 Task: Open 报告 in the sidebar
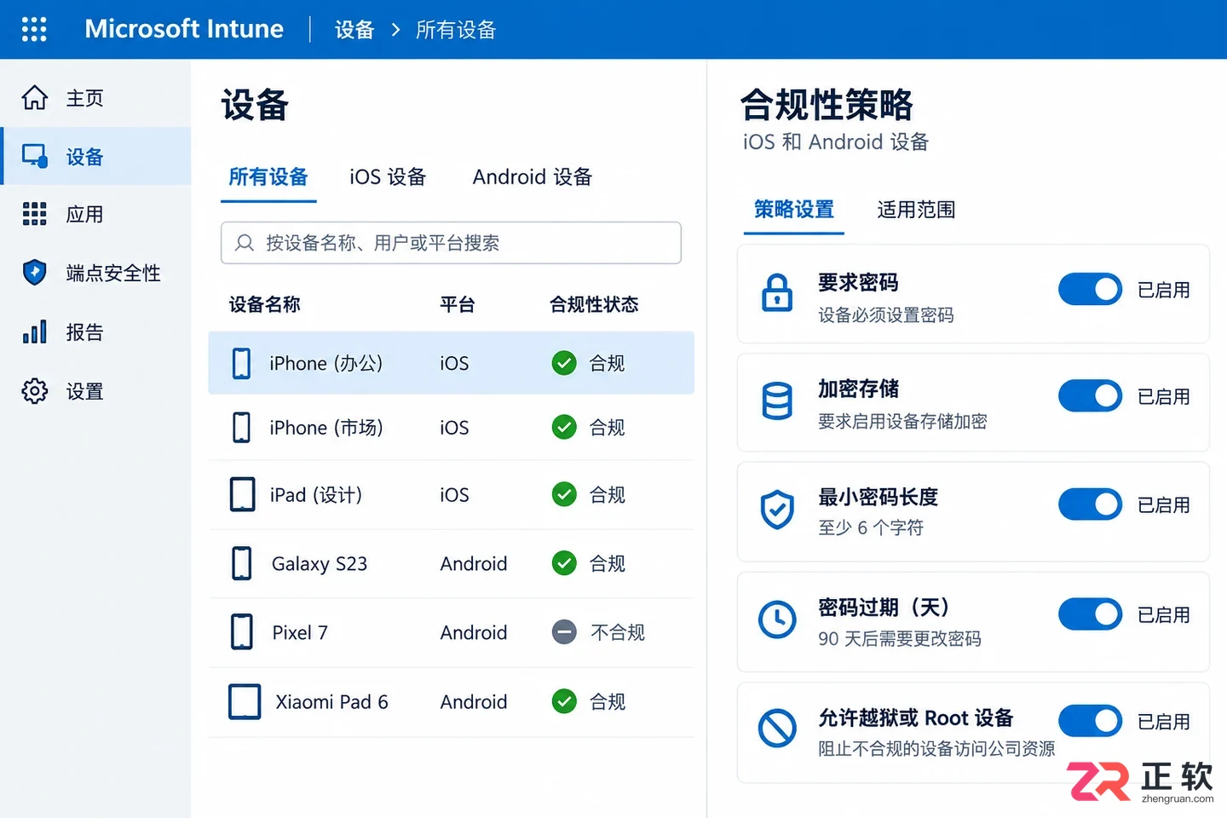pos(95,331)
